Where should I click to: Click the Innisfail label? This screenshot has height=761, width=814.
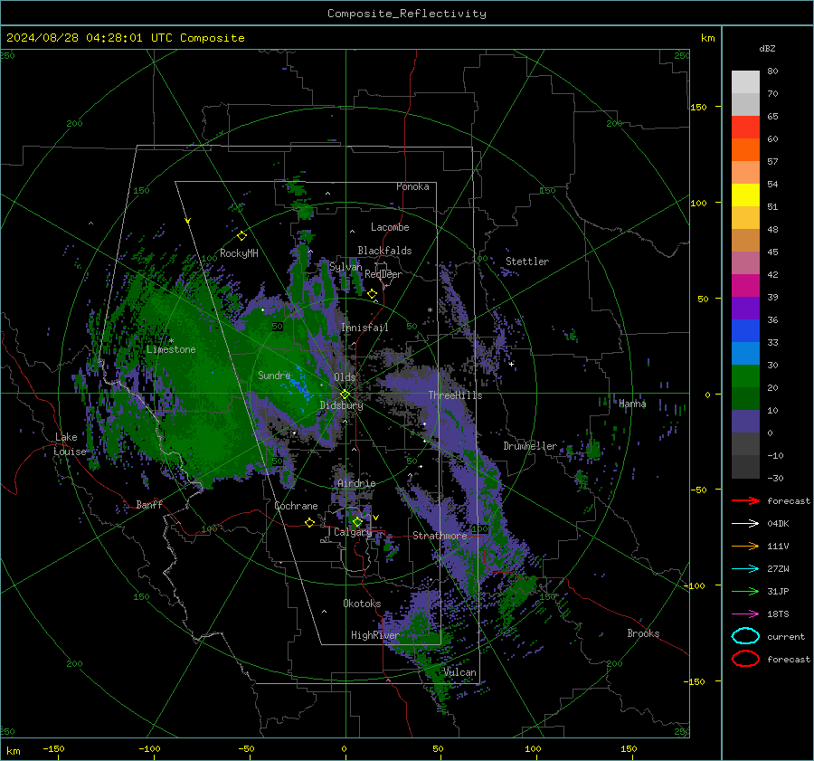point(364,328)
